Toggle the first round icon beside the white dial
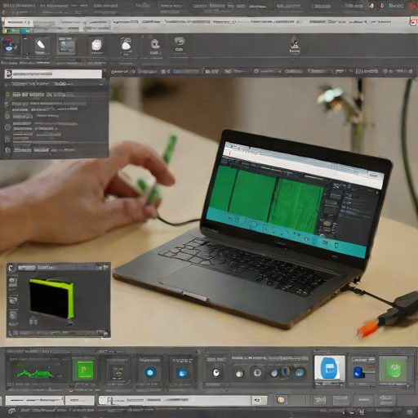The height and width of the screenshot is (418, 418). [x=239, y=373]
